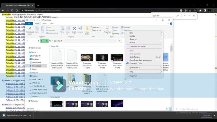Open Chrome's three-dot menu
The image size is (217, 122).
click(214, 11)
